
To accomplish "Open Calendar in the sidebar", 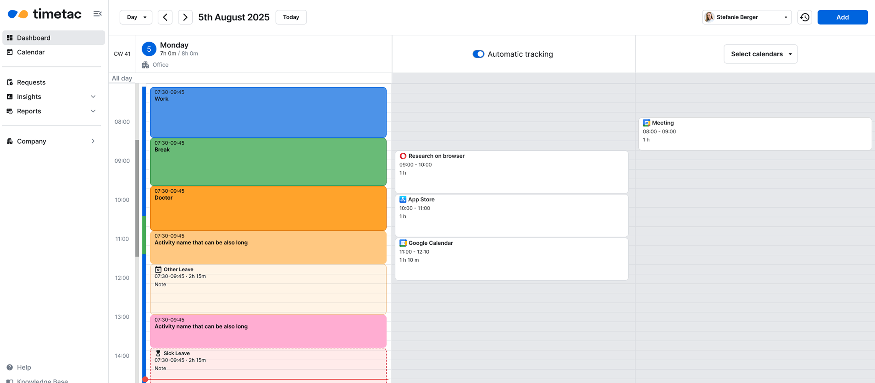I will coord(31,52).
